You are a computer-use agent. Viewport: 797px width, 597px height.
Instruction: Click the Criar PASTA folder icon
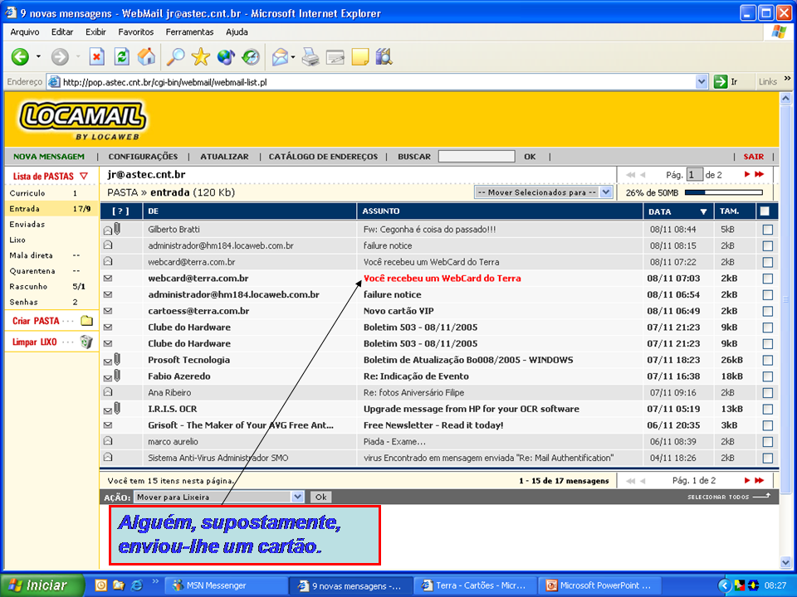pos(87,321)
